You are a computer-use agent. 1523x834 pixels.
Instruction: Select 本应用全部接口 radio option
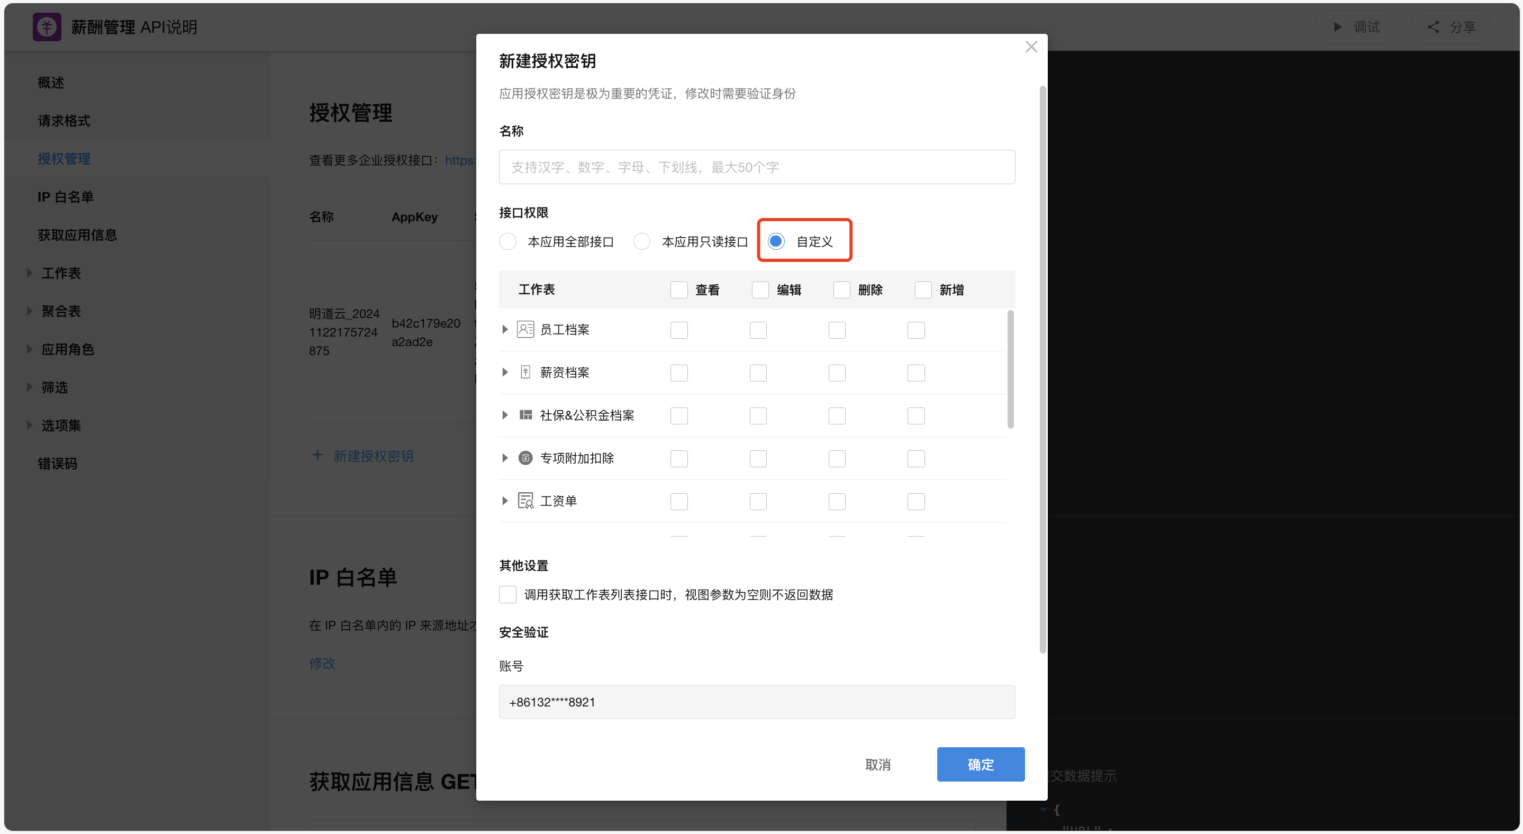click(x=508, y=241)
